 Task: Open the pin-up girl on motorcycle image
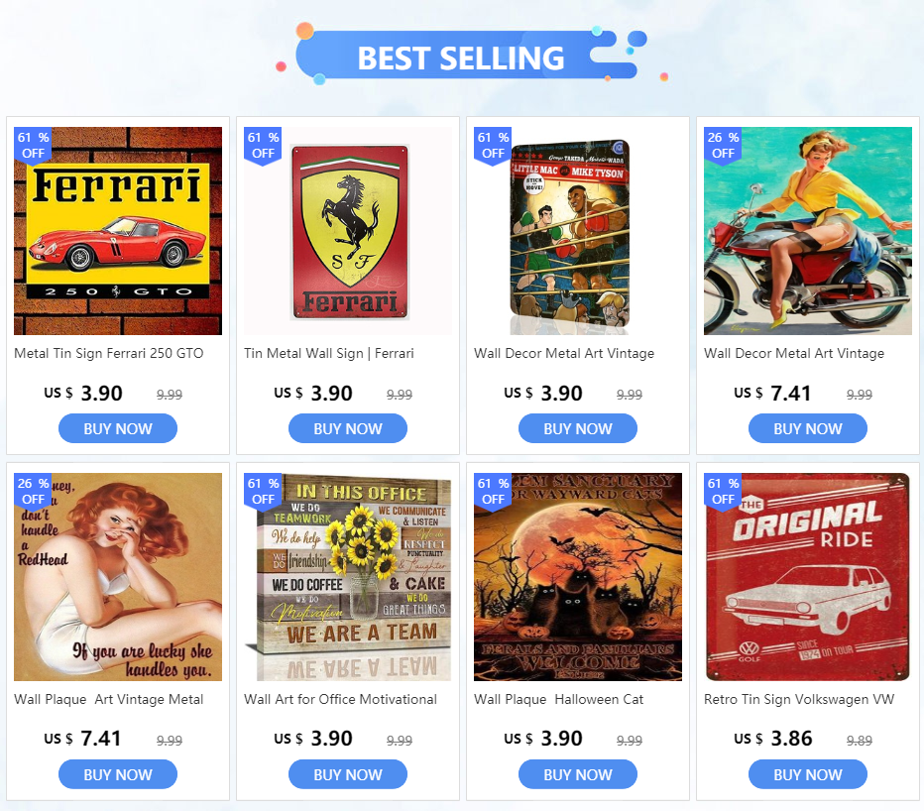[x=808, y=231]
